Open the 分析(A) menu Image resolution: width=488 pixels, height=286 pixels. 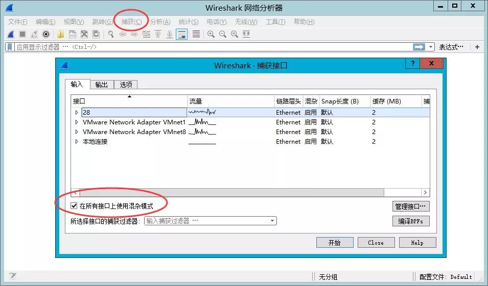[160, 22]
